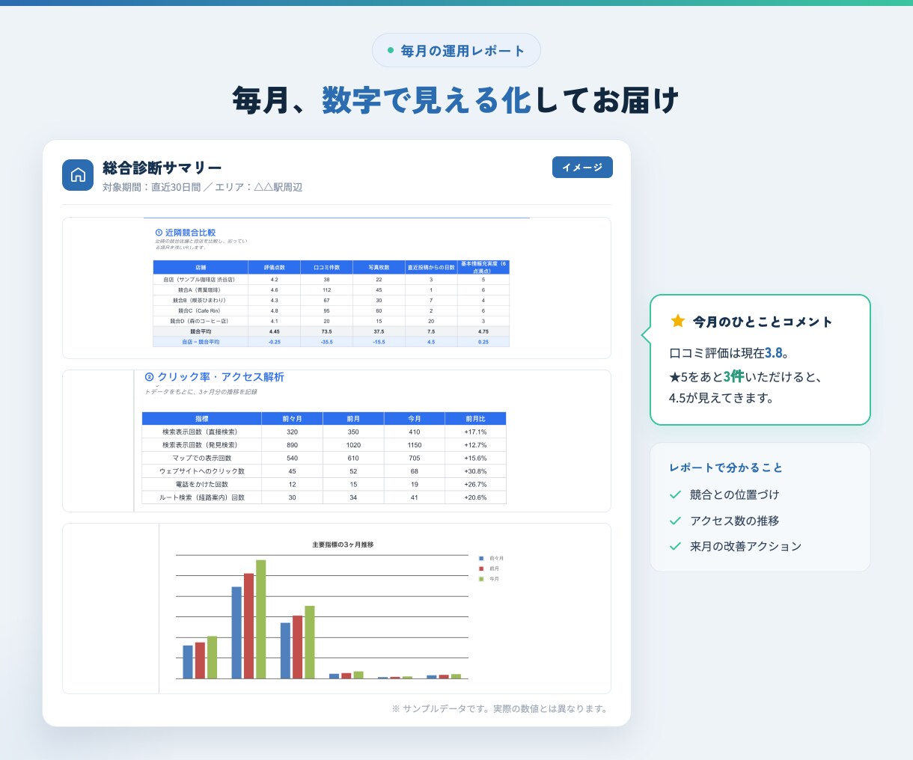Click the 総合診断サマリー card heading
This screenshot has height=760, width=913.
tap(162, 168)
